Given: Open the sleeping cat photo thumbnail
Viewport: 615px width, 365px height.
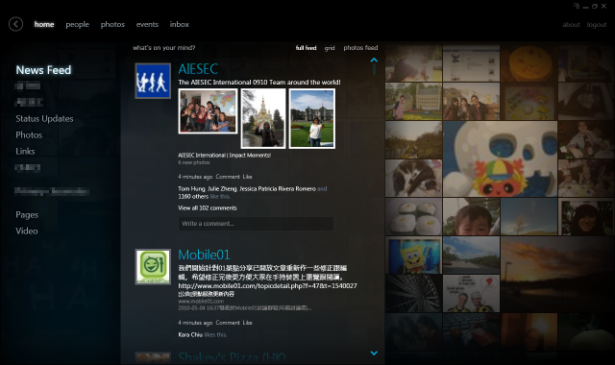Looking at the screenshot, I should click(413, 178).
